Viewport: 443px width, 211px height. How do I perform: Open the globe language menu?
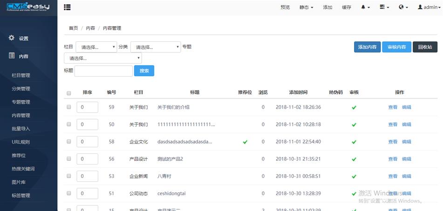(x=403, y=7)
